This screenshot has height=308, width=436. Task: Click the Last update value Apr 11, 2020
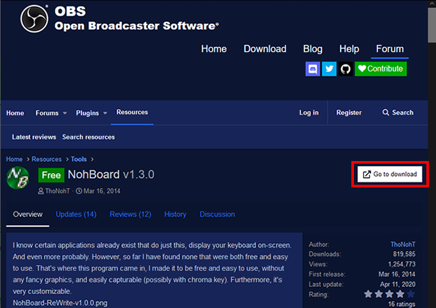[x=398, y=284]
